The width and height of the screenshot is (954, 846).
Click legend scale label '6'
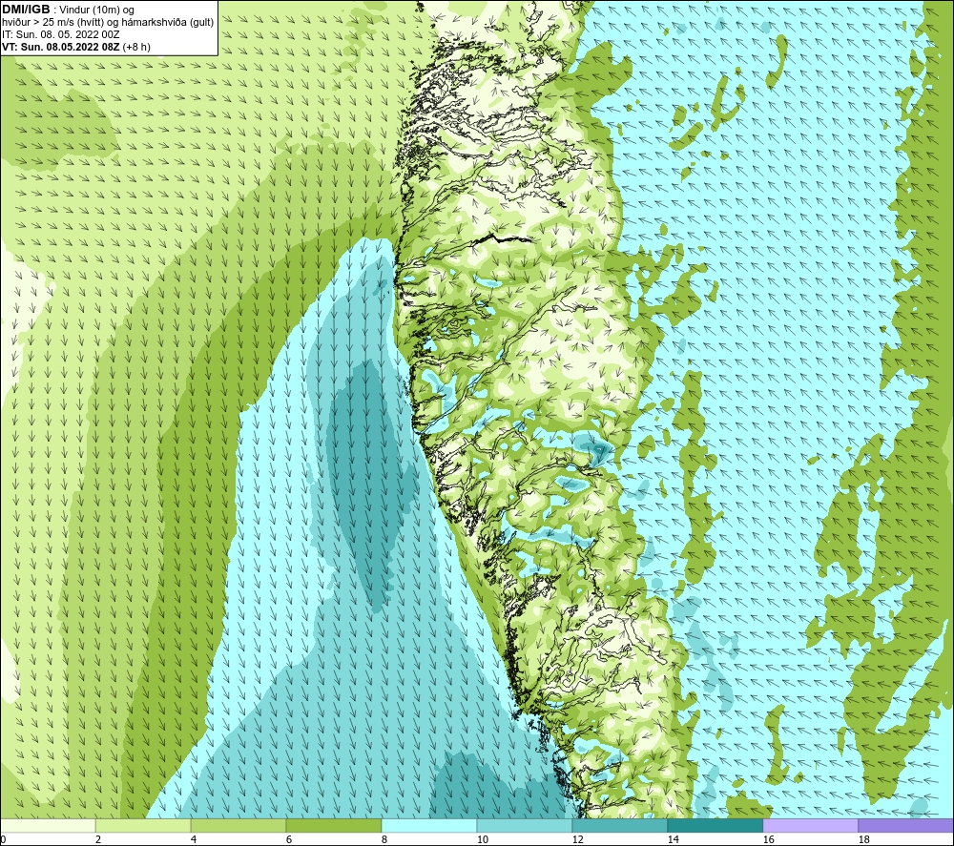coord(289,840)
